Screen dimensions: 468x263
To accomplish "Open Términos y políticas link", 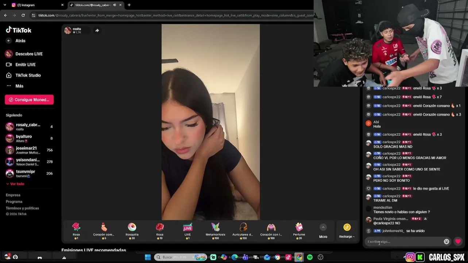I will (x=22, y=208).
